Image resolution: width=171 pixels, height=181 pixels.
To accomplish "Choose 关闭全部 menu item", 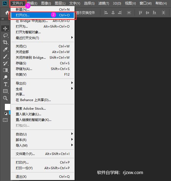I will [43, 52].
